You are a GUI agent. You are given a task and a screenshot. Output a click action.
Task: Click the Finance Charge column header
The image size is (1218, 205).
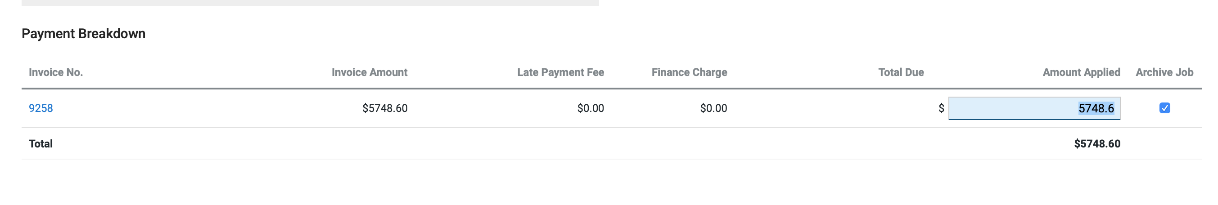(x=689, y=72)
